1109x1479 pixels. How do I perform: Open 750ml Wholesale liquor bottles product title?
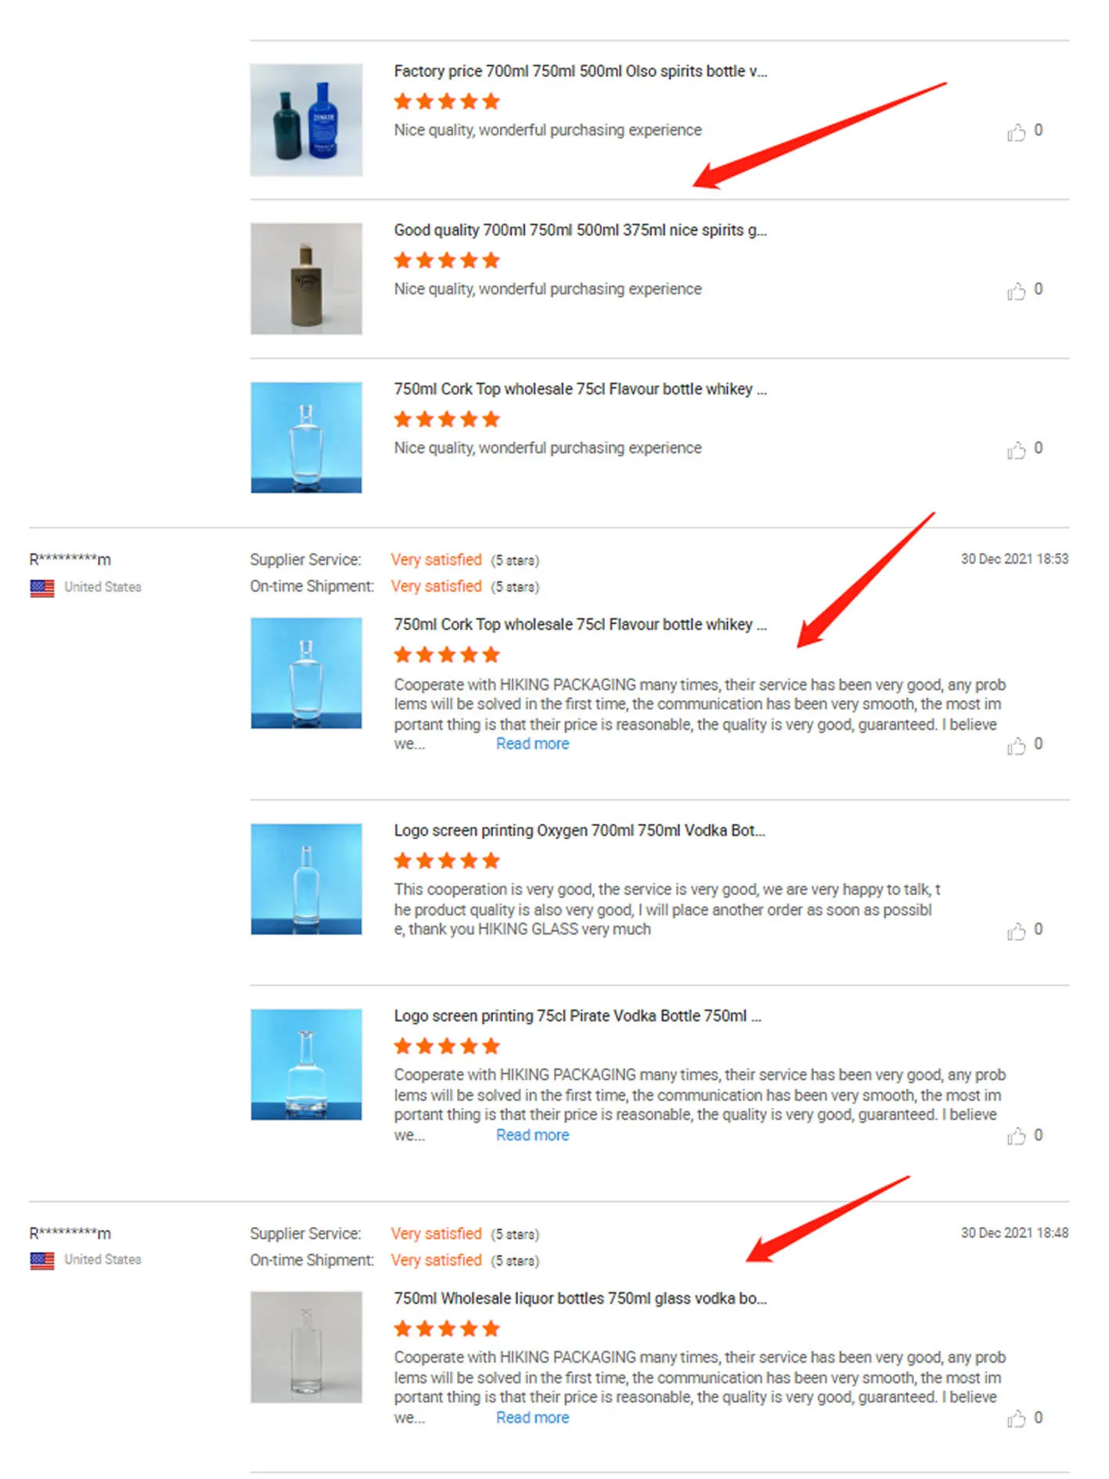[x=581, y=1298]
